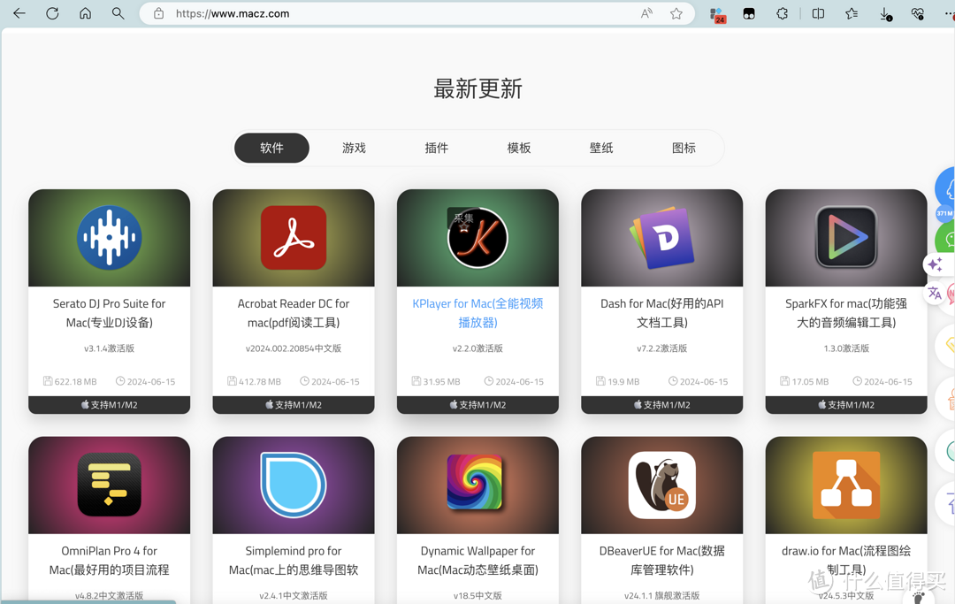955x604 pixels.
Task: Open the black mask extension icon
Action: (x=749, y=14)
